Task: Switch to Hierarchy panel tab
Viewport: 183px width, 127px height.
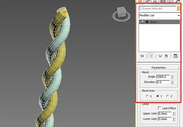Action: pyautogui.click(x=155, y=1)
